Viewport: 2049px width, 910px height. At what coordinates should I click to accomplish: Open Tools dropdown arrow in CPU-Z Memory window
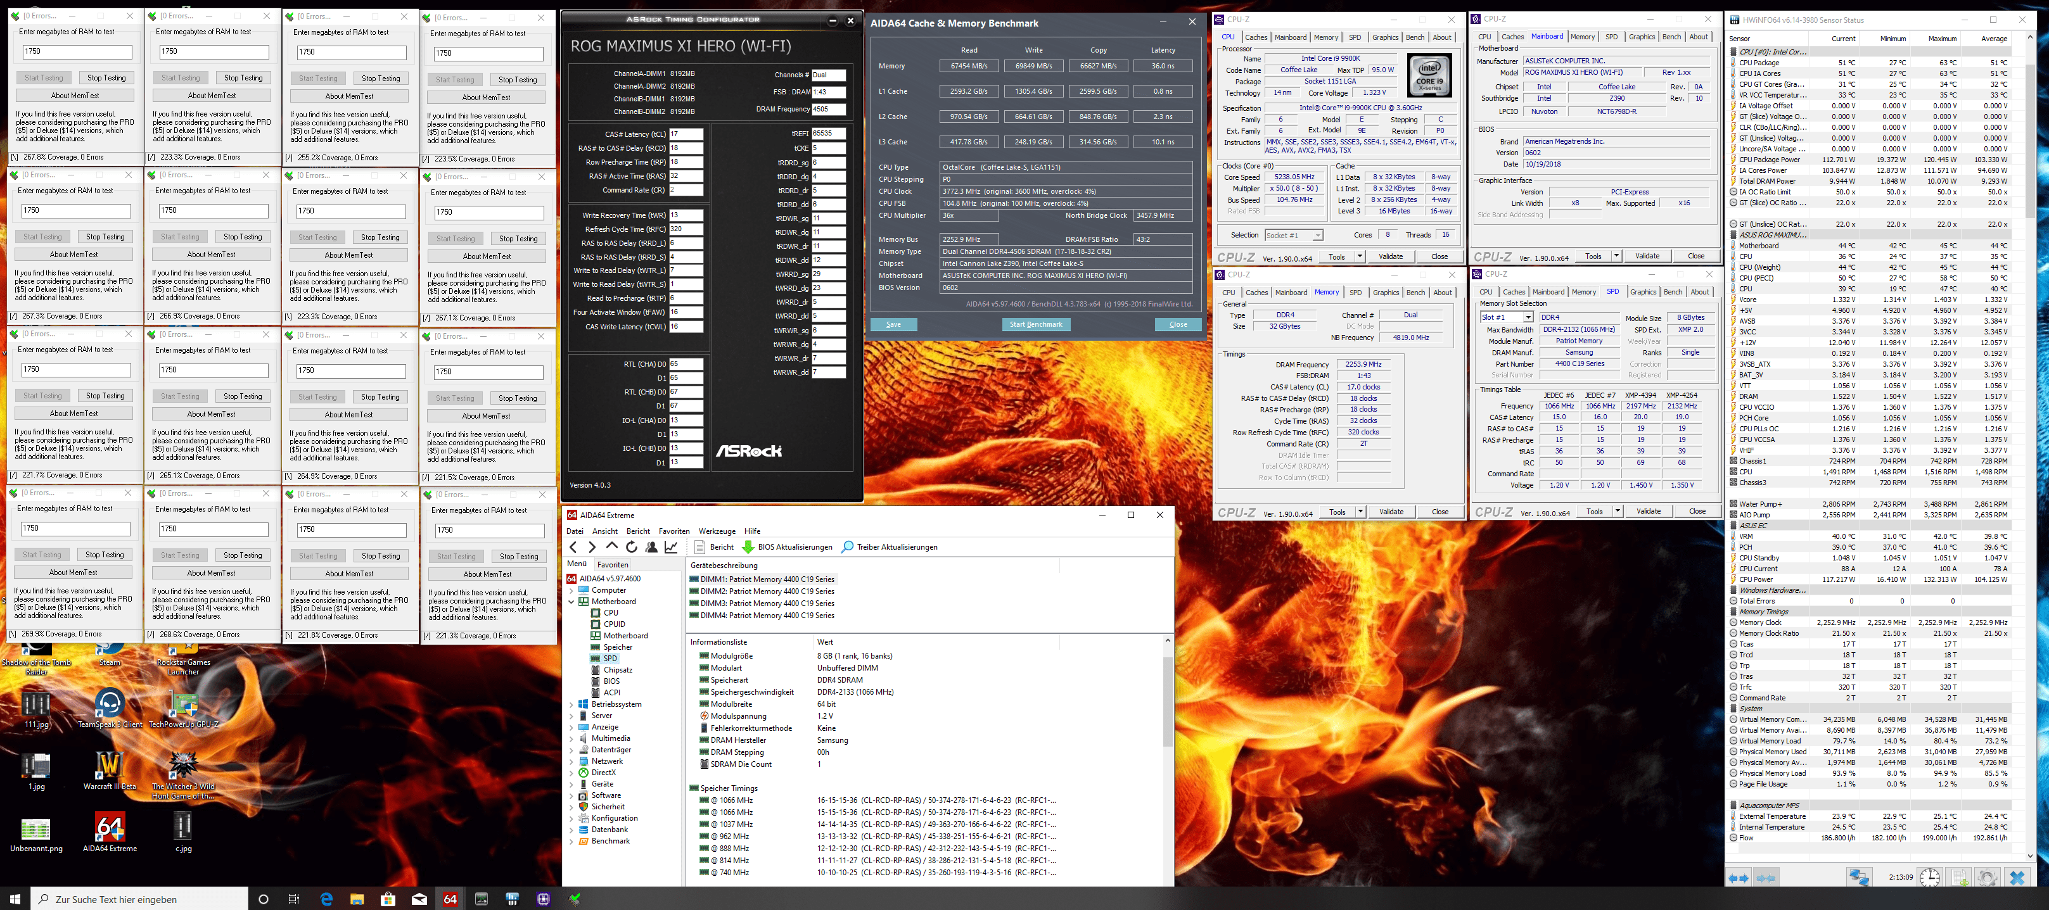[1360, 512]
